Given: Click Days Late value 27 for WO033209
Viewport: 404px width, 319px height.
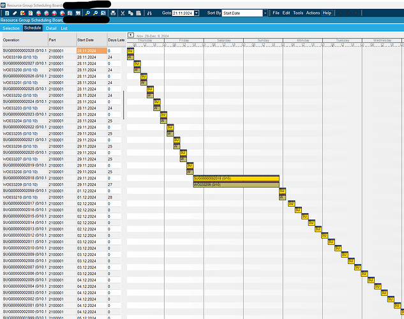Looking at the screenshot, I should click(110, 184).
